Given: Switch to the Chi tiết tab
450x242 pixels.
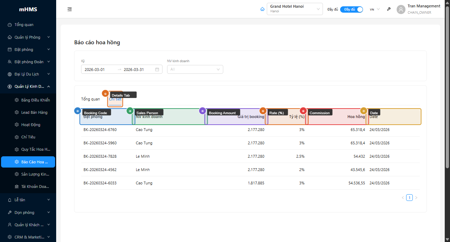Looking at the screenshot, I should tap(115, 99).
